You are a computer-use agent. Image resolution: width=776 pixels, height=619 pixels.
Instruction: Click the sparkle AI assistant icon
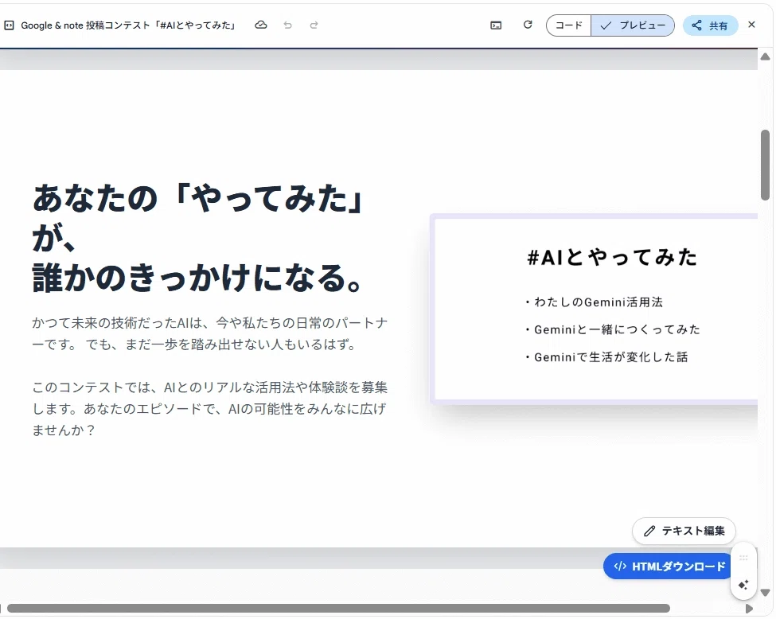click(743, 585)
